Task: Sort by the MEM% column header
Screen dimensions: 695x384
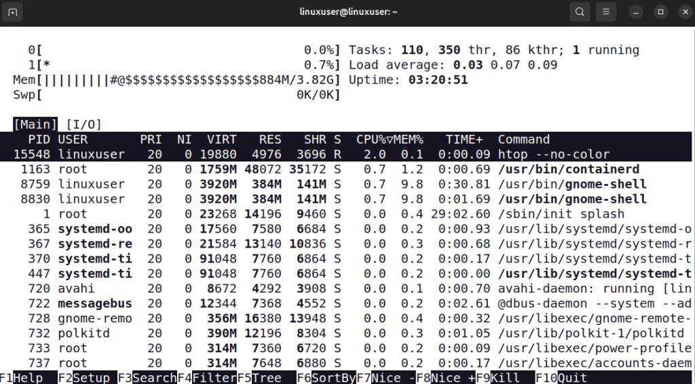Action: coord(407,139)
